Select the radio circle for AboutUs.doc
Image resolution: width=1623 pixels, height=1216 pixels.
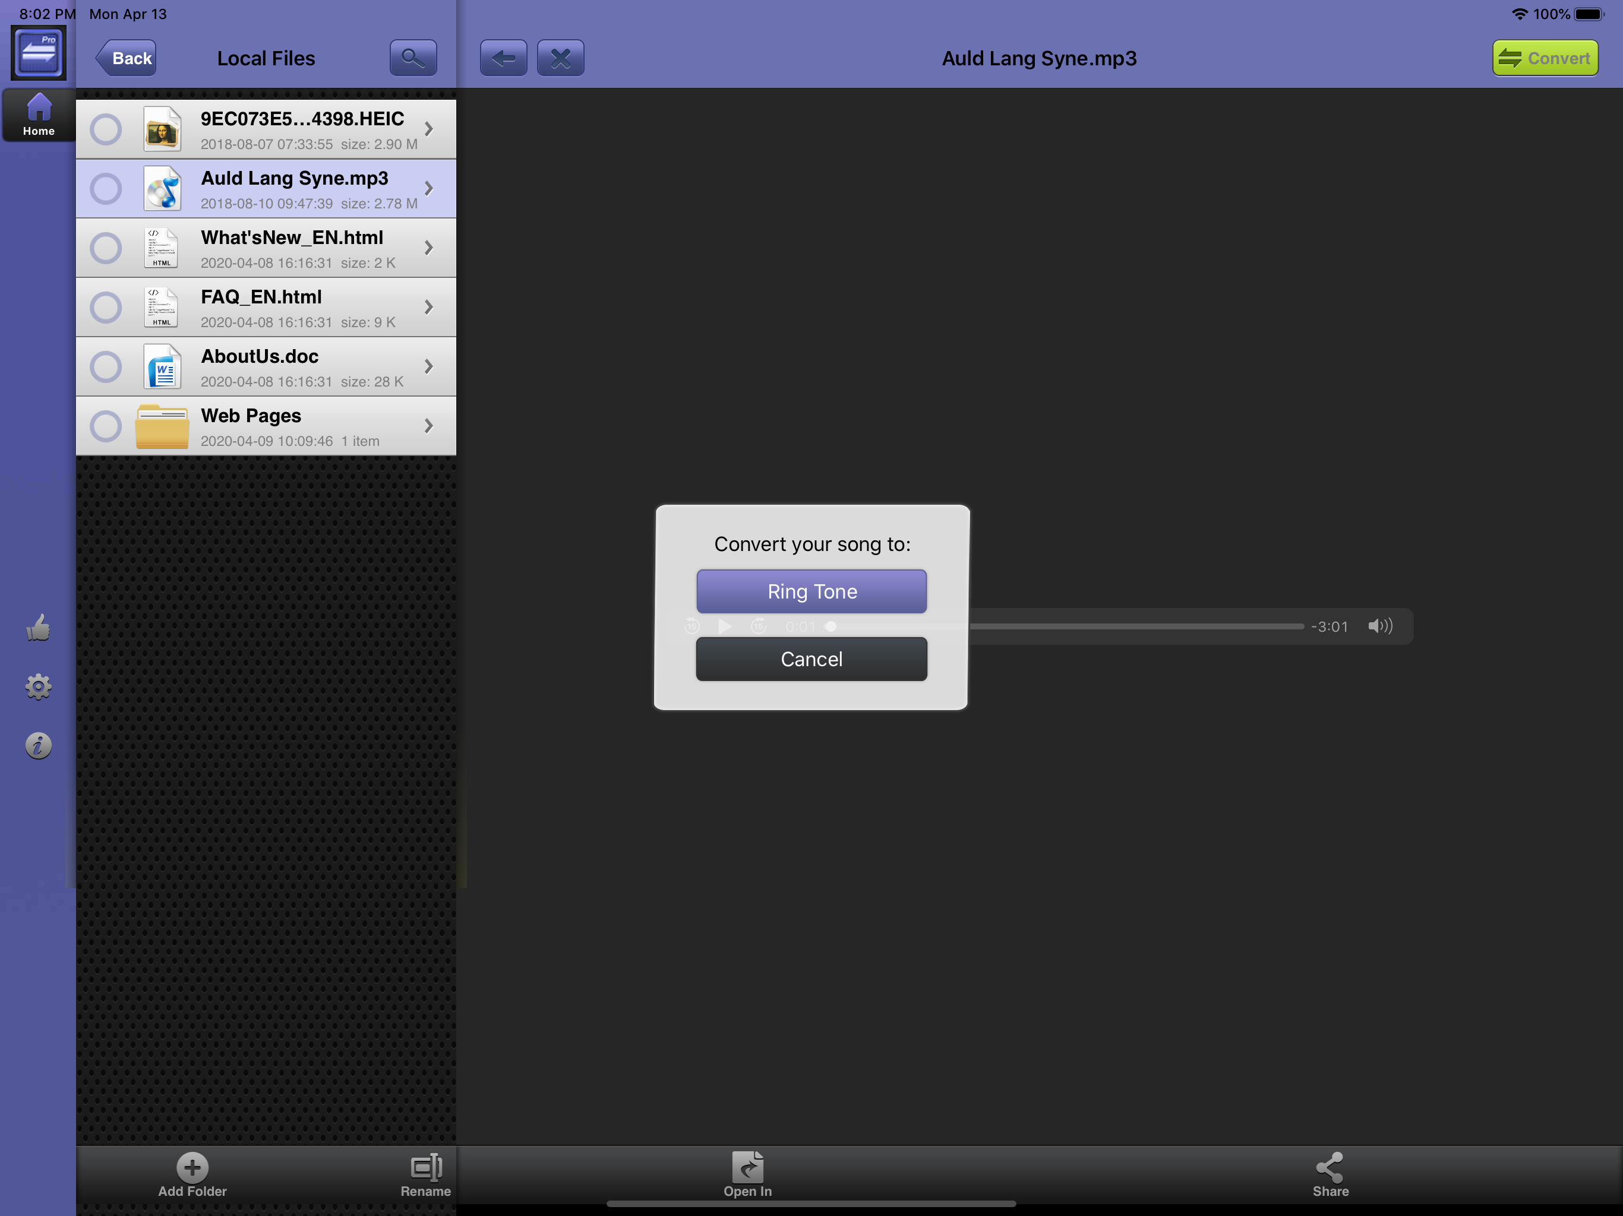pyautogui.click(x=106, y=367)
